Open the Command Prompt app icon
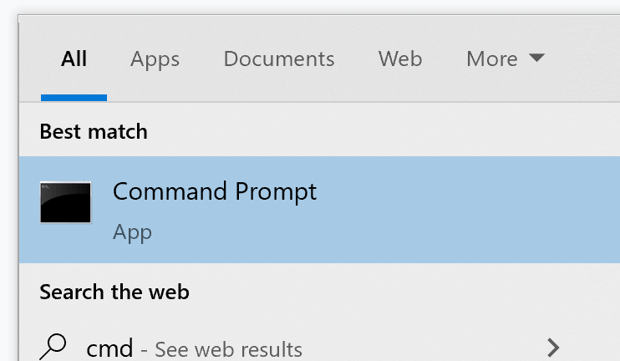 tap(65, 203)
